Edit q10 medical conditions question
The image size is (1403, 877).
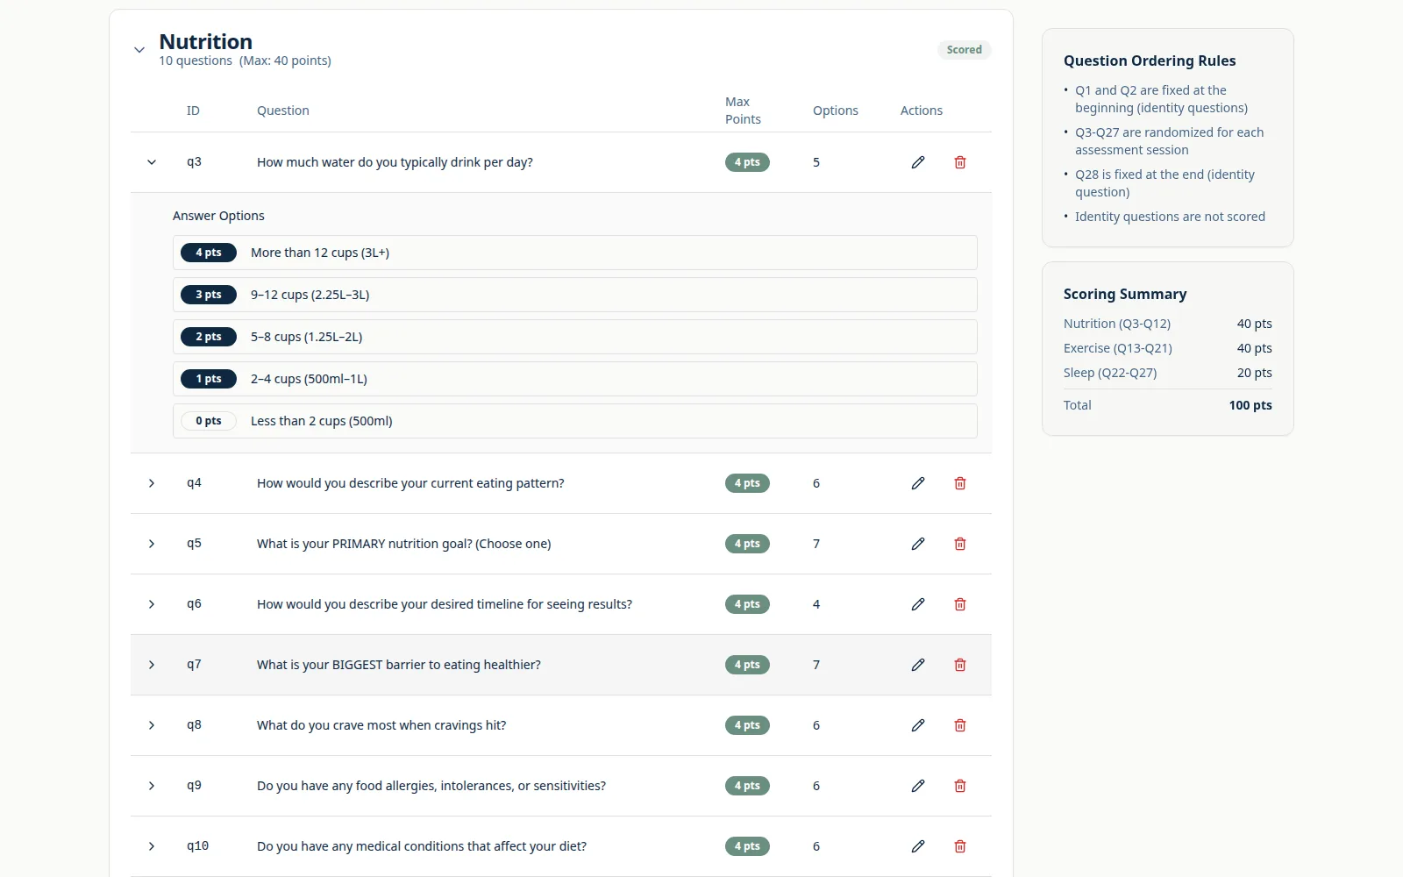click(x=918, y=846)
